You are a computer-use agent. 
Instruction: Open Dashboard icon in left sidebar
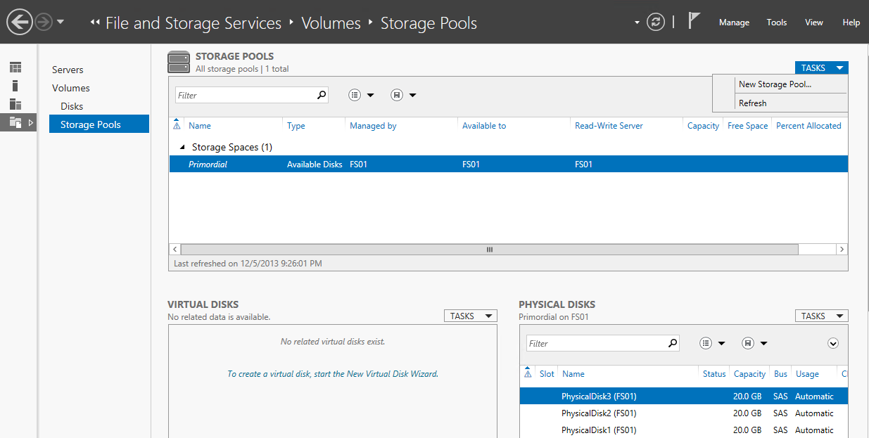pos(15,67)
